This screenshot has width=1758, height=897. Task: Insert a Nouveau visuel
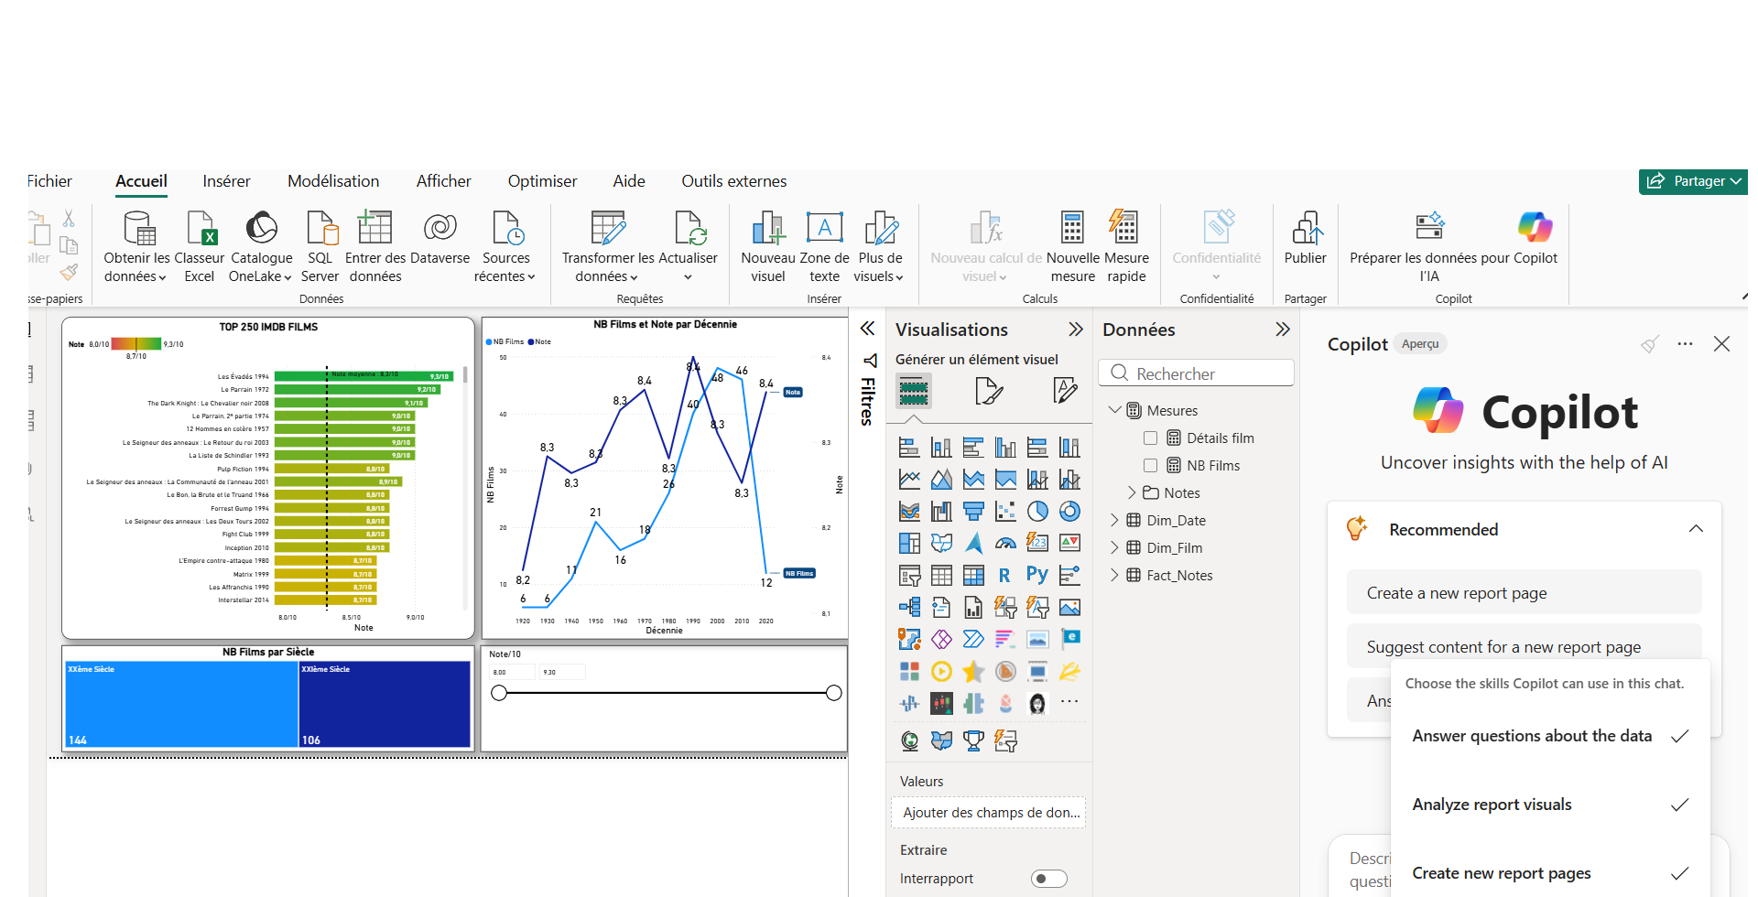[767, 246]
